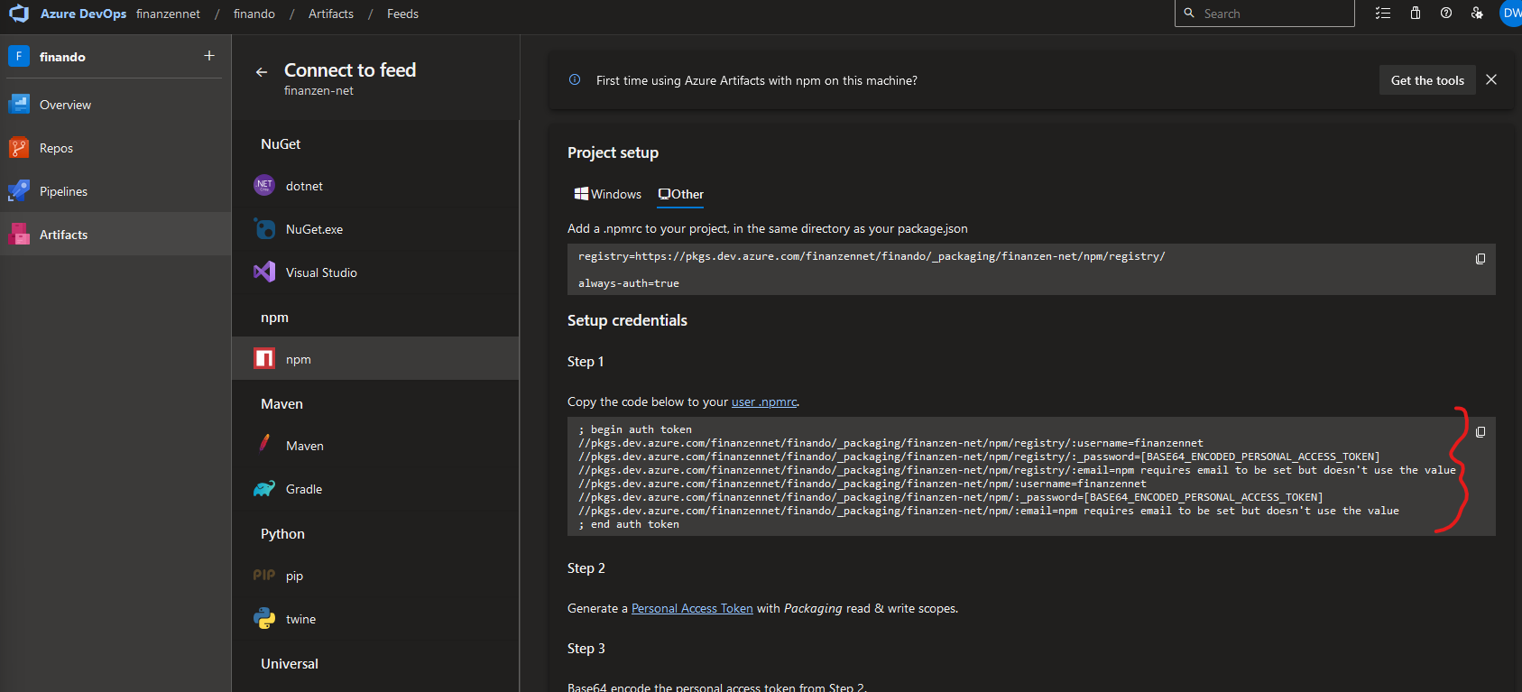Select the Visual Studio client

click(x=375, y=272)
